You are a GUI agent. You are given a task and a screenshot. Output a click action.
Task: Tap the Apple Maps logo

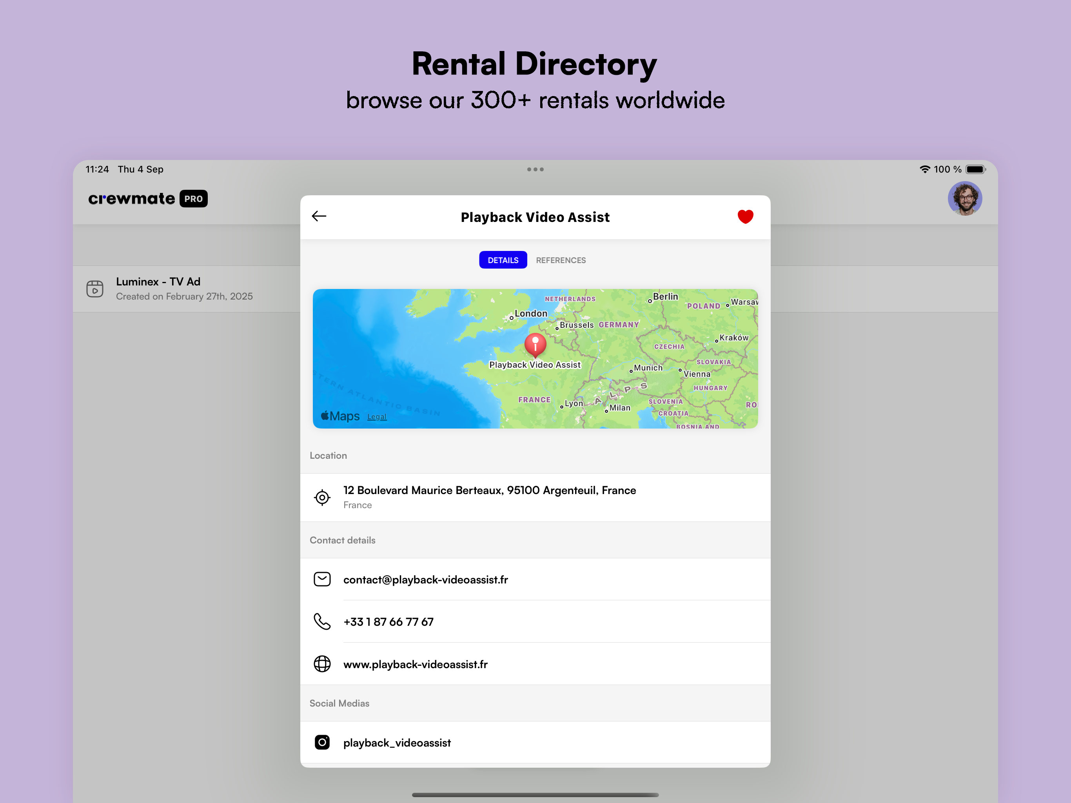pos(340,416)
